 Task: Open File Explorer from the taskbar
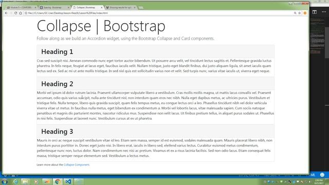pos(25,181)
